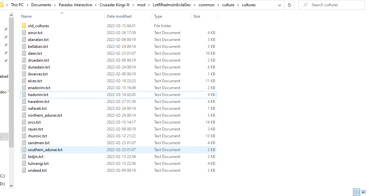The width and height of the screenshot is (369, 196).
Task: Click the nafarati.txt file icon
Action: [24, 108]
